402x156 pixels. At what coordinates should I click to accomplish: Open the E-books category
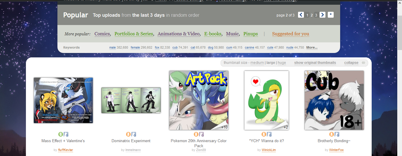pos(213,34)
